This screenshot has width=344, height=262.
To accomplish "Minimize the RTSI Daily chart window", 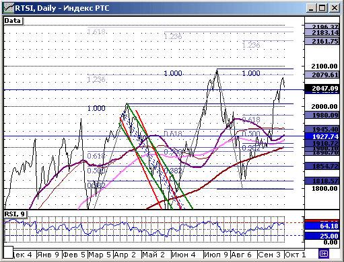I will point(311,8).
